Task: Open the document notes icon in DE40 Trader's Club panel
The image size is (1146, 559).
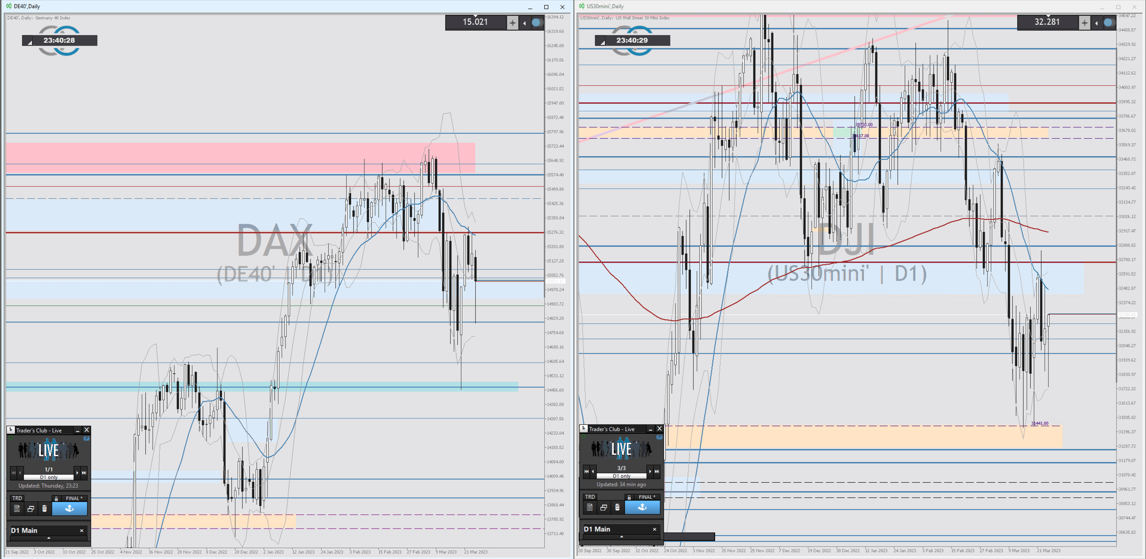Action: pos(17,508)
